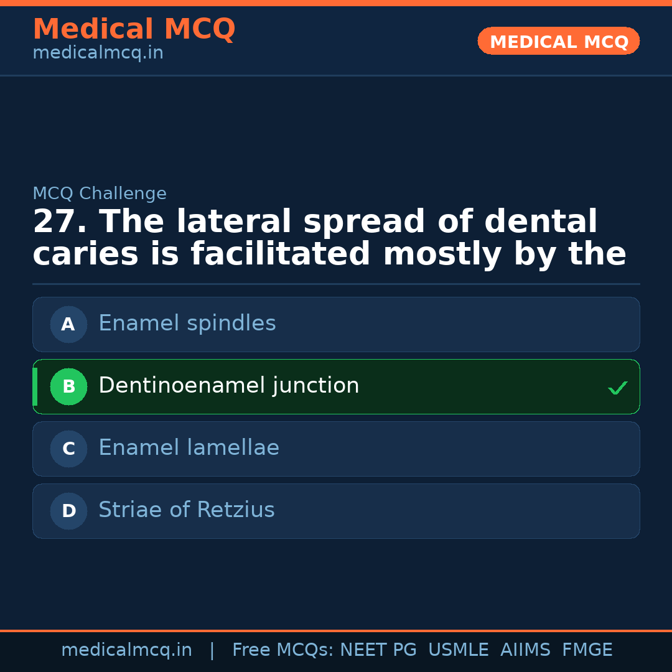
Task: Pick the Striae of Retzius answer text
Action: pos(186,510)
